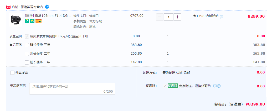Increase the quantity with the plus button
Image resolution: width=272 pixels, height=111 pixels.
point(178,17)
